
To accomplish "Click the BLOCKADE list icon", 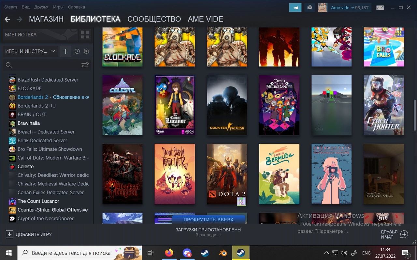I will tap(12, 88).
